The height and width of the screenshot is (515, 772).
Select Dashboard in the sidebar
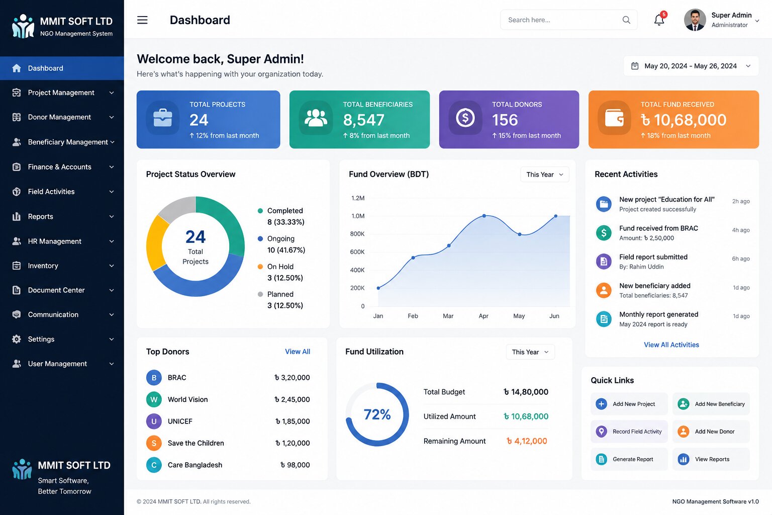pos(62,68)
